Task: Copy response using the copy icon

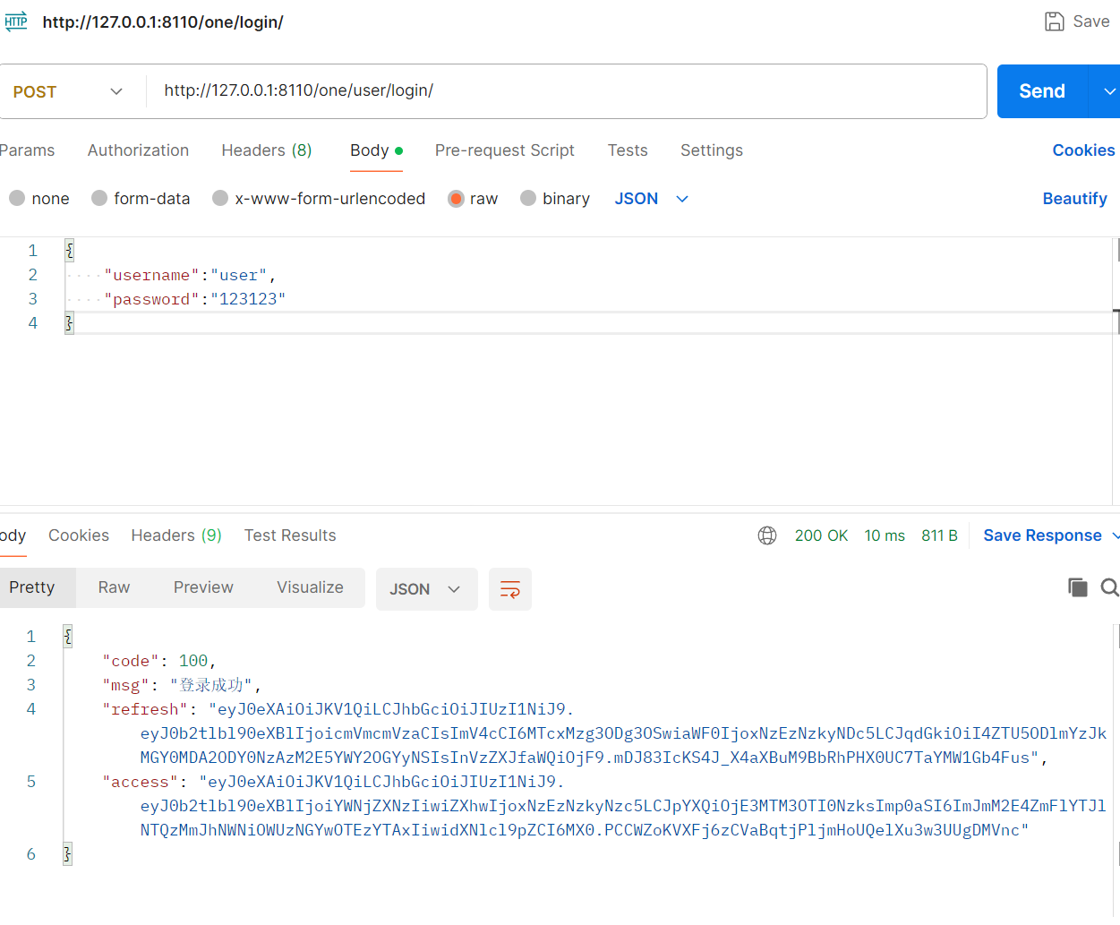Action: (1078, 587)
